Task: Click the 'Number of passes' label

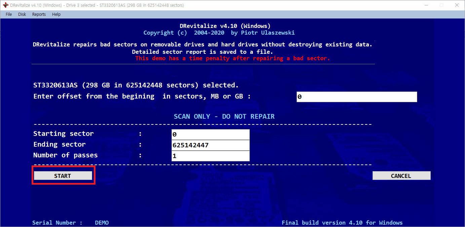Action: (66, 155)
